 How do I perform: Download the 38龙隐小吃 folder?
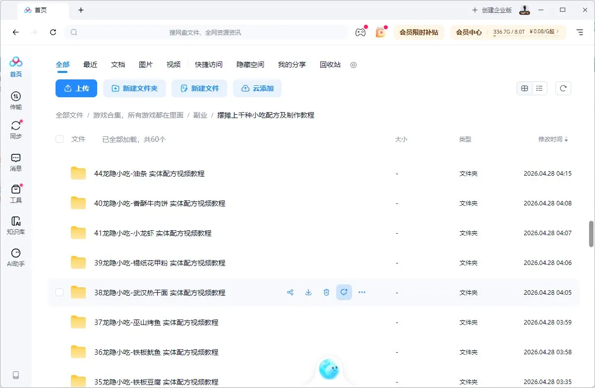[308, 292]
